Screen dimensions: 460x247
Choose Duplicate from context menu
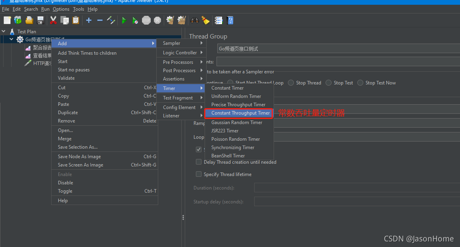click(104, 113)
